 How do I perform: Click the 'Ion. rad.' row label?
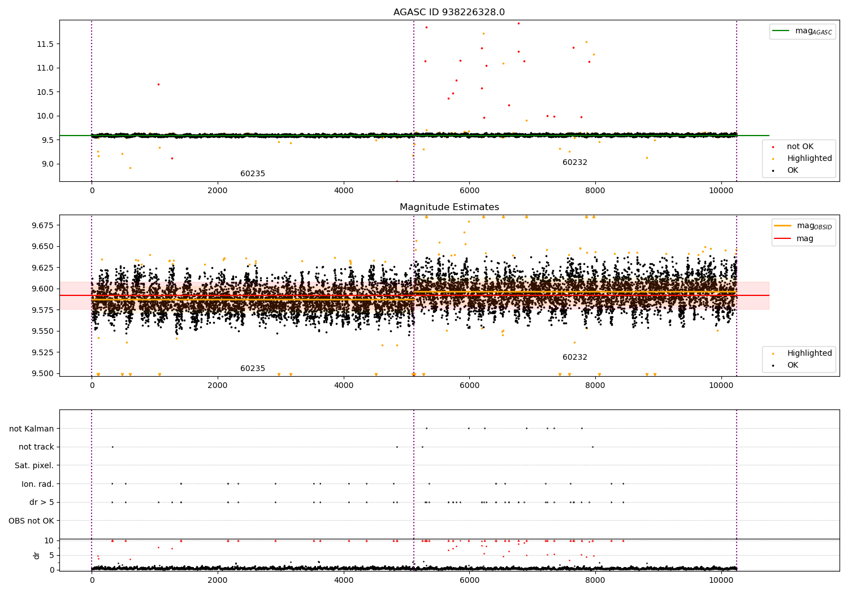38,484
